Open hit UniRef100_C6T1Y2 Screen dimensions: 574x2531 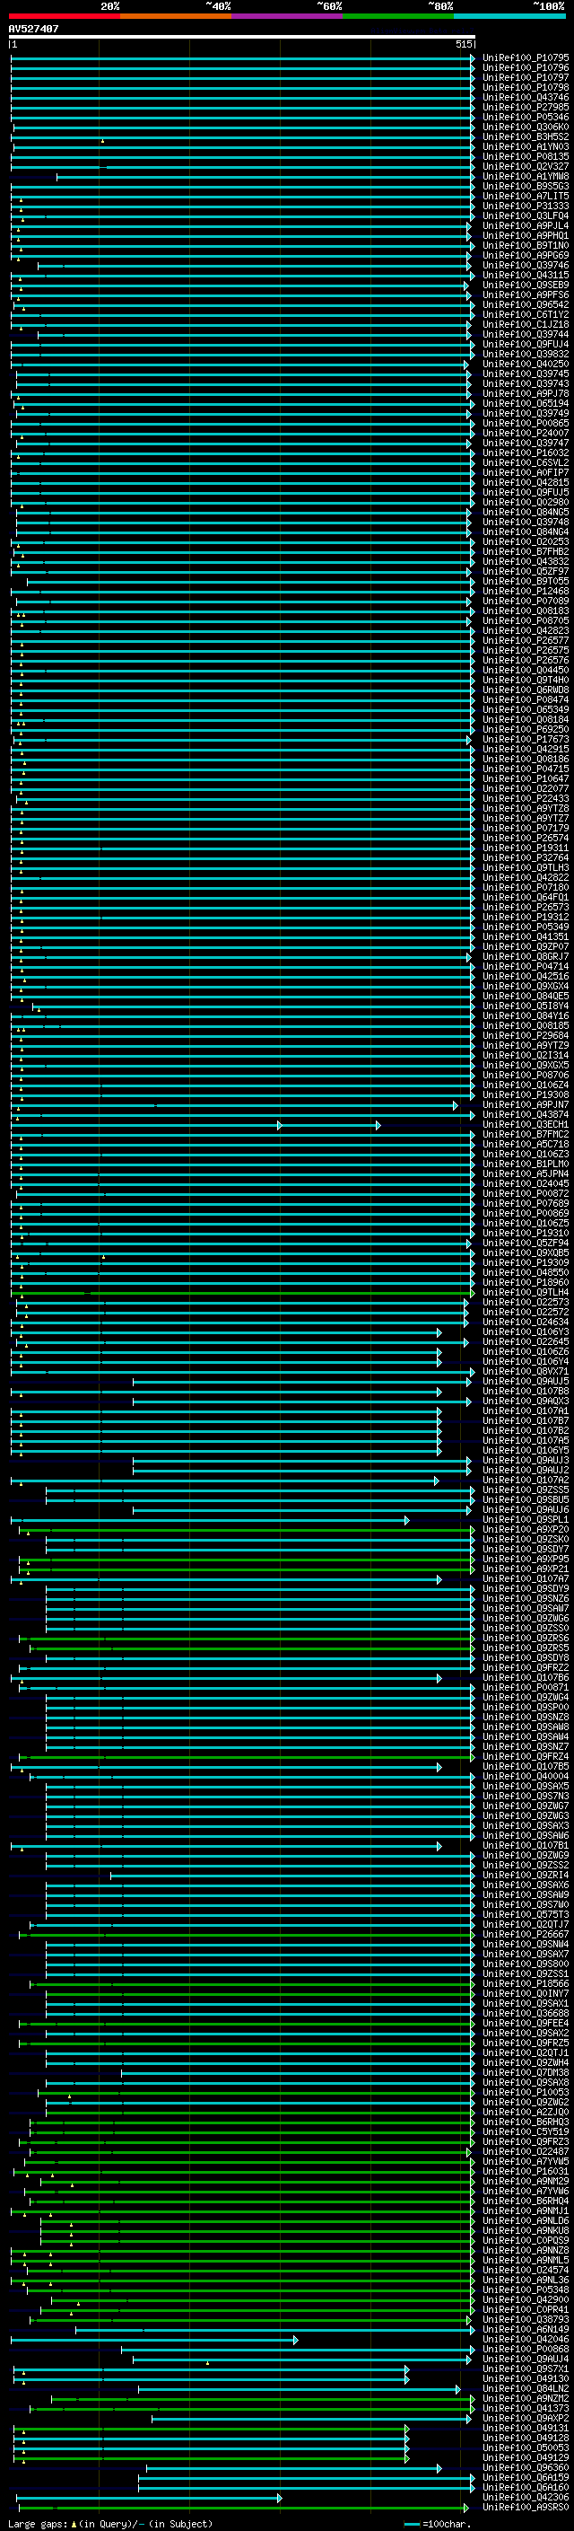point(526,314)
